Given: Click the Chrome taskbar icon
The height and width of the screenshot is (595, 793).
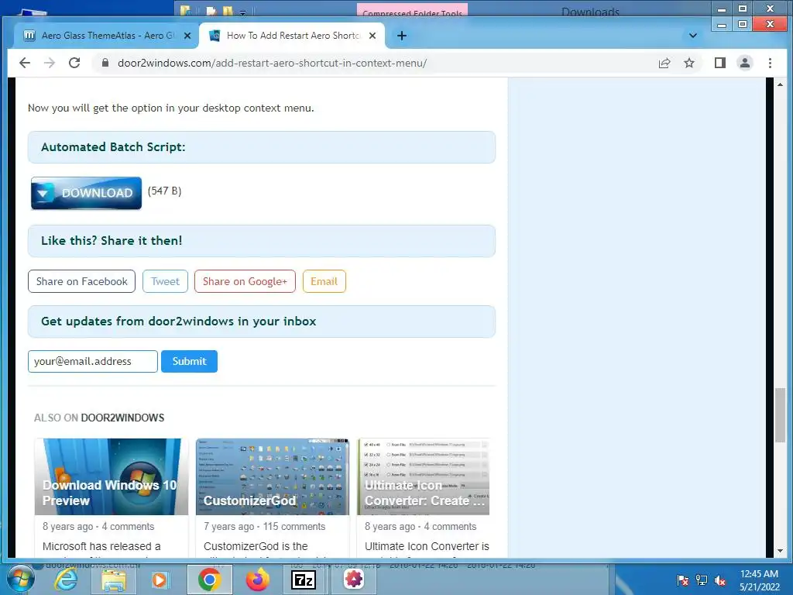Looking at the screenshot, I should (209, 580).
